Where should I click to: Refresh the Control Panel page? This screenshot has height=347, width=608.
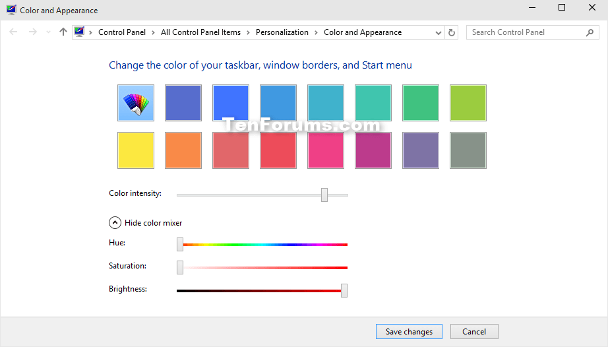click(x=451, y=32)
